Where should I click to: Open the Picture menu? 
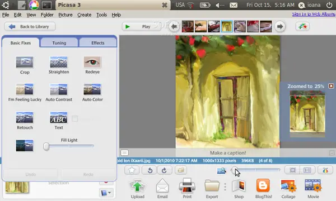click(x=66, y=15)
